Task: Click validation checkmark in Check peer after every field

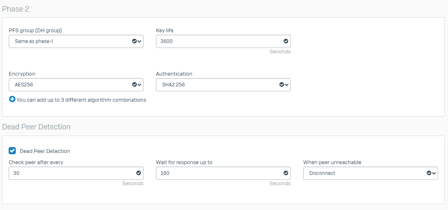Action: pos(138,173)
